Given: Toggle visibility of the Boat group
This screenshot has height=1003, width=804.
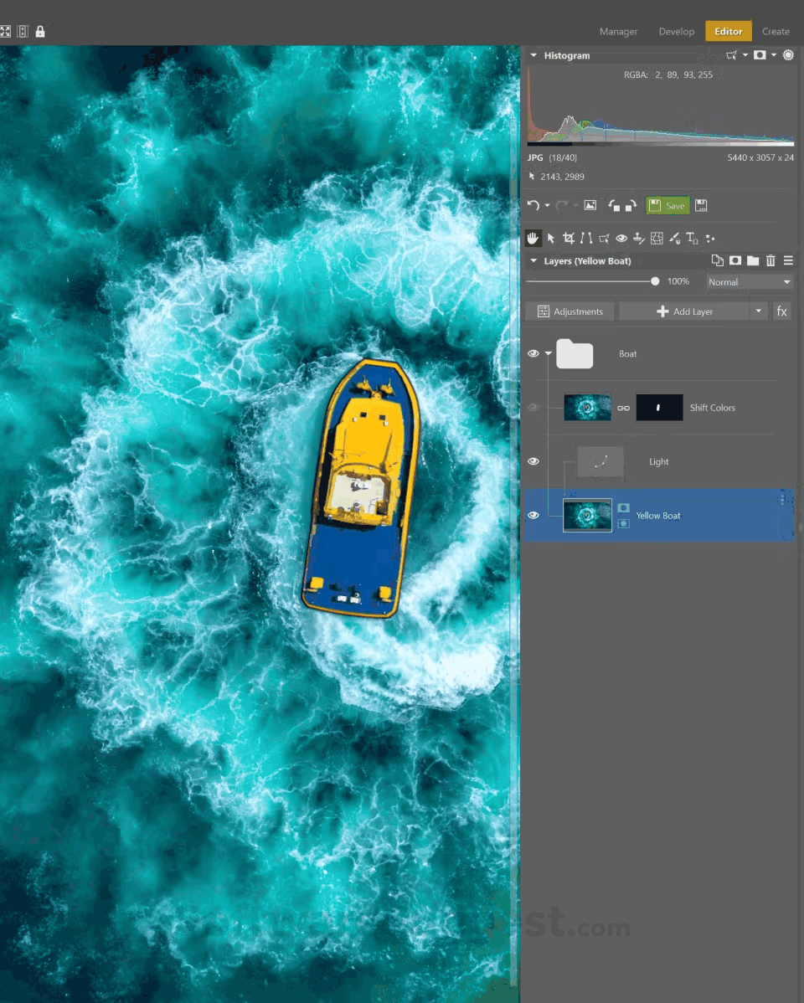Looking at the screenshot, I should coord(533,353).
